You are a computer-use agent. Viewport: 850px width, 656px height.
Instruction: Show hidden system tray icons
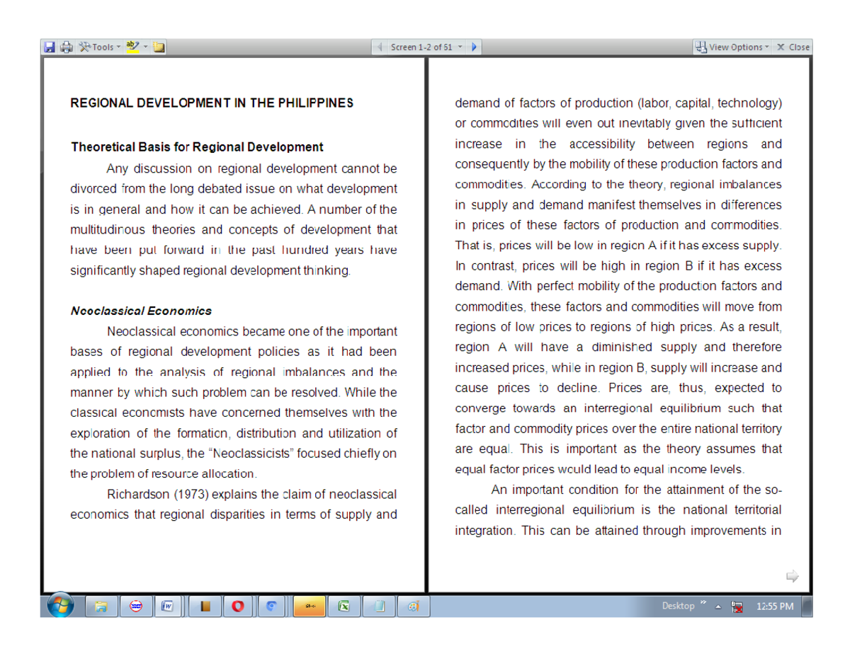pyautogui.click(x=718, y=606)
